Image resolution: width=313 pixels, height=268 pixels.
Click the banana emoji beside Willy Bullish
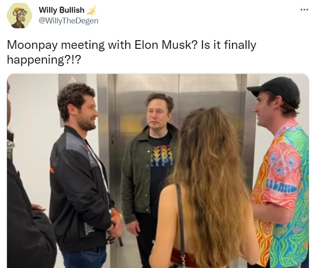[92, 10]
